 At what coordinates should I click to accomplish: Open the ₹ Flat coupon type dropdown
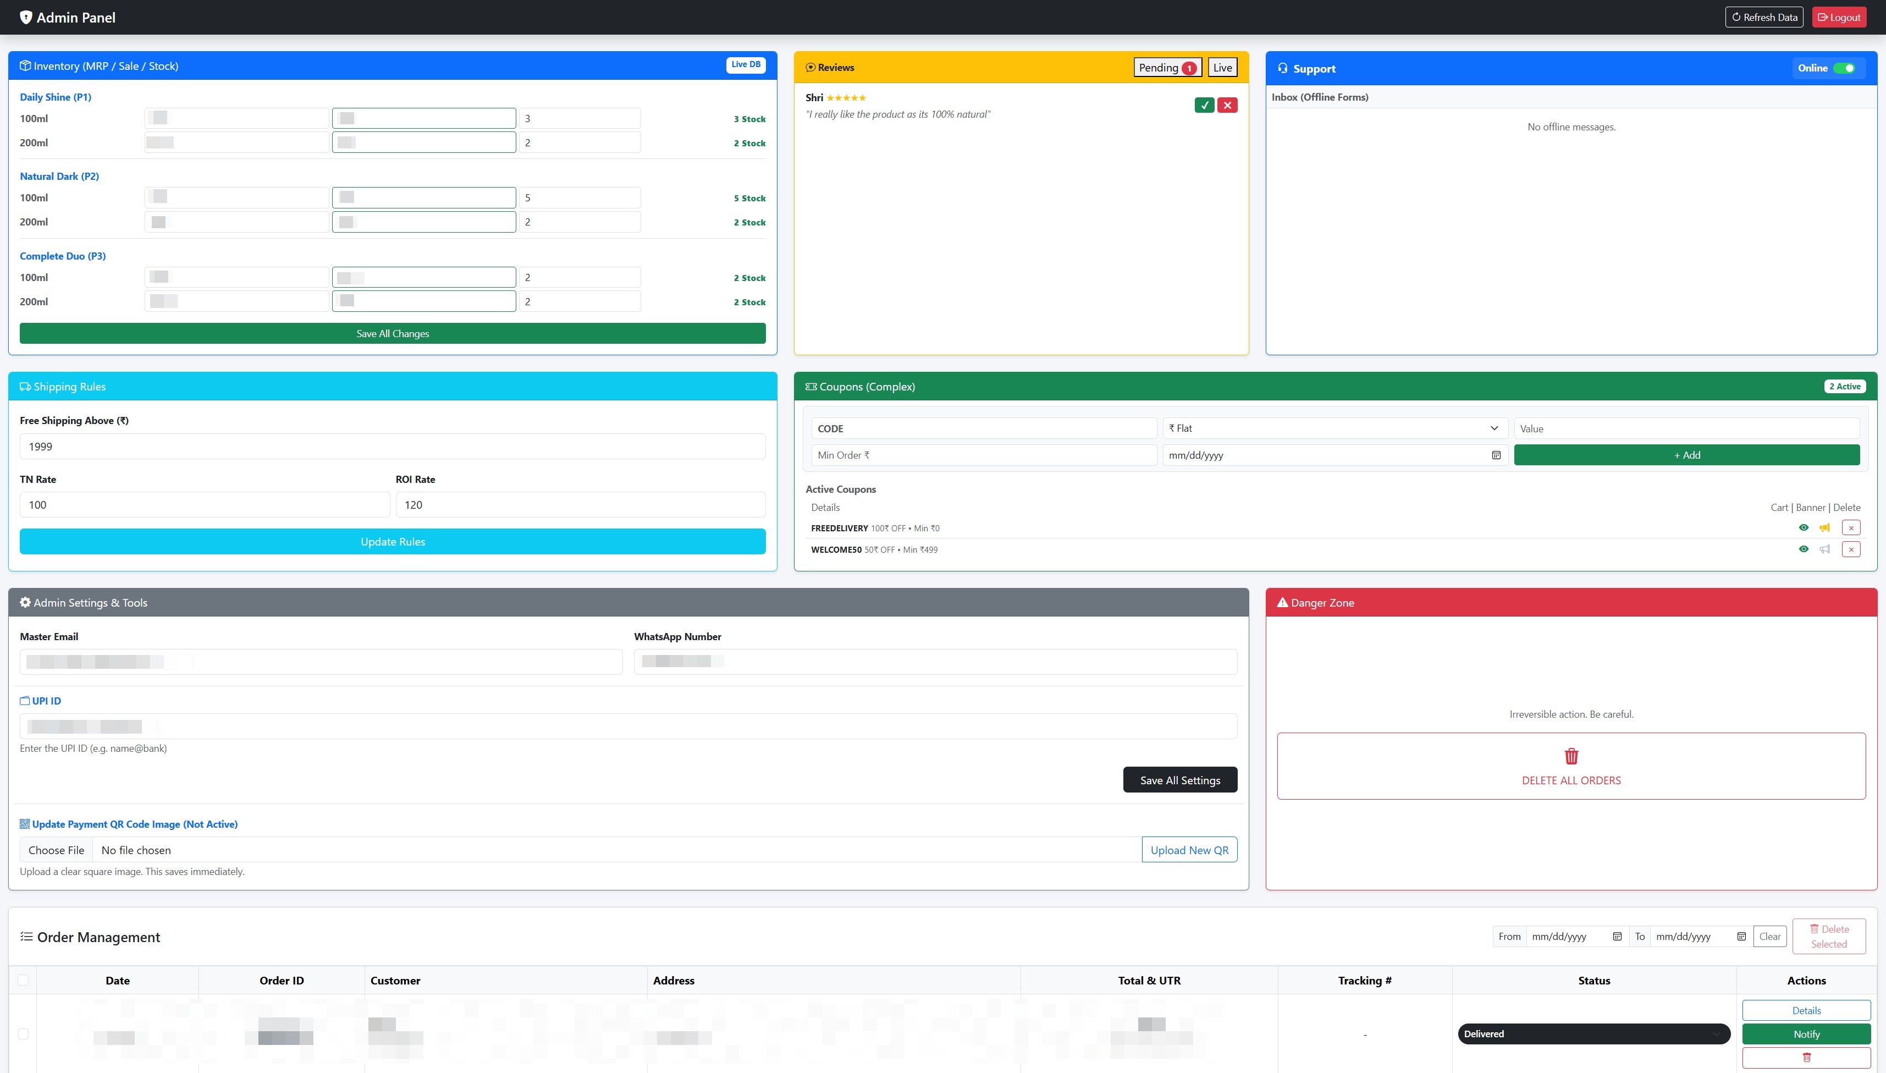click(x=1333, y=427)
